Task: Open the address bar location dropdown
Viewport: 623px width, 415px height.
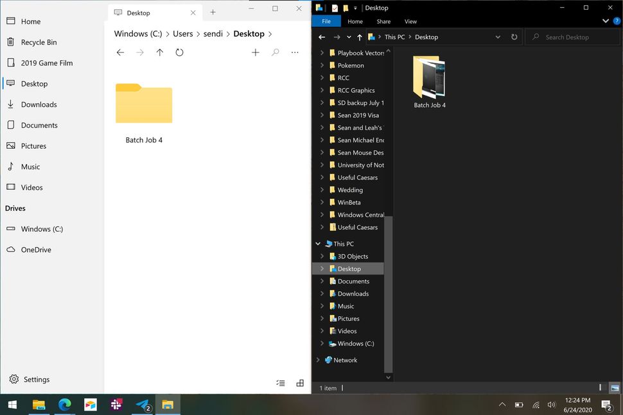Action: point(498,37)
